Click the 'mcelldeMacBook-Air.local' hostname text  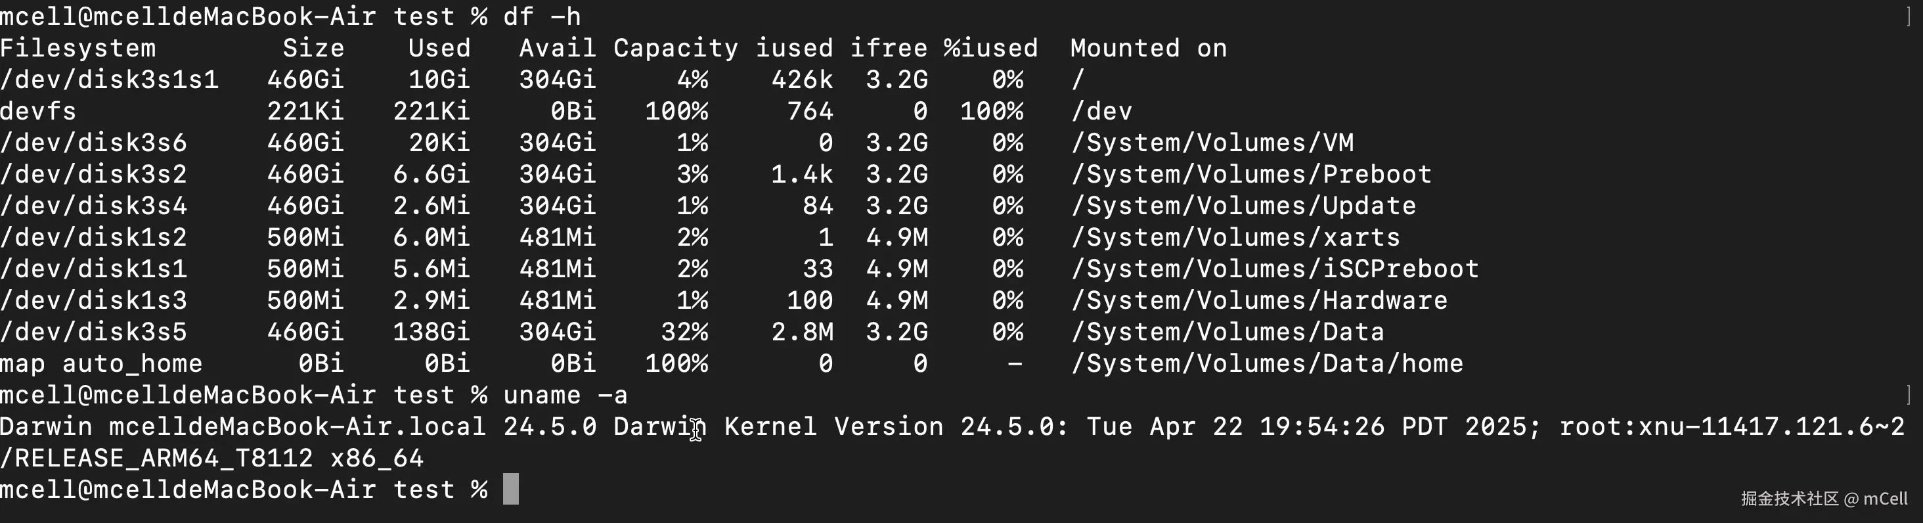click(x=298, y=426)
